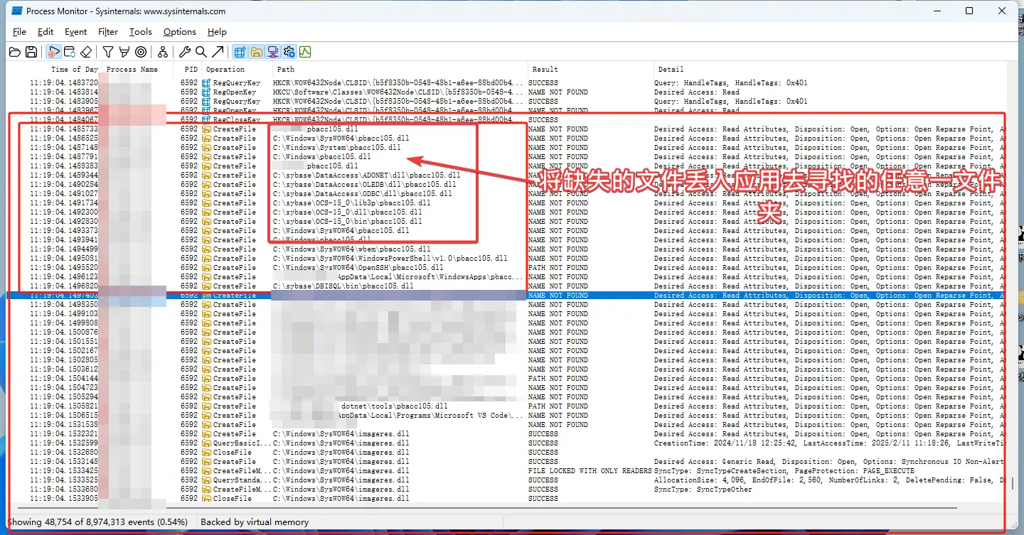Click the Jump To arrow icon
Viewport: 1024px width, 535px height.
(218, 52)
